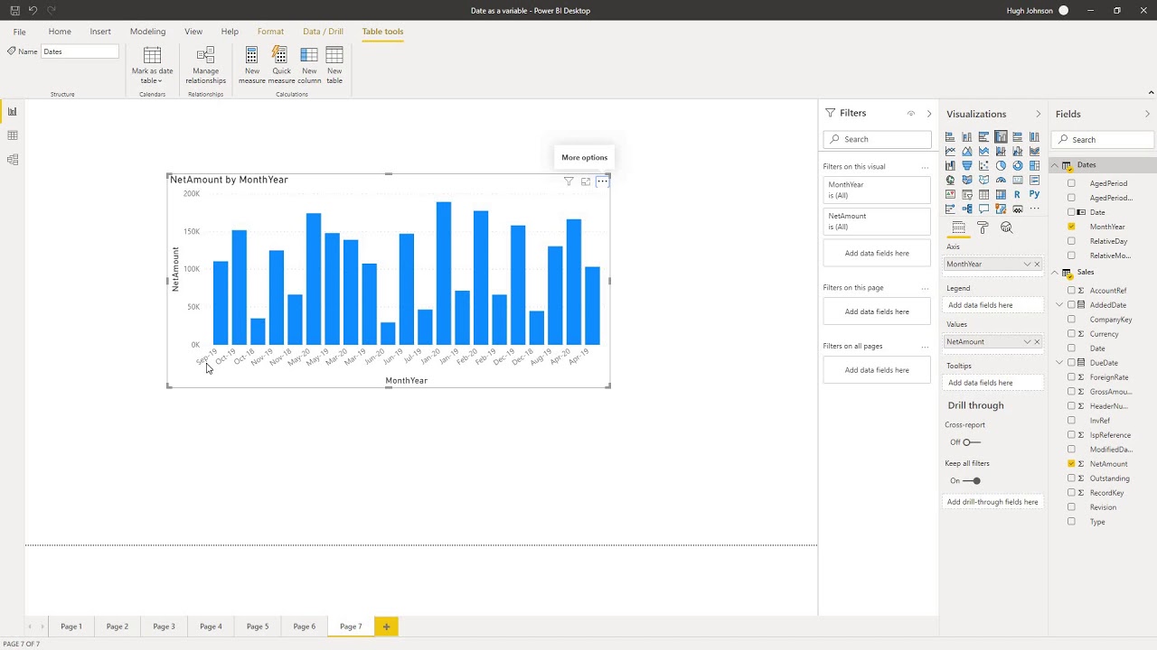The image size is (1157, 650).
Task: Turn off the Keep all filters toggle
Action: pyautogui.click(x=974, y=481)
